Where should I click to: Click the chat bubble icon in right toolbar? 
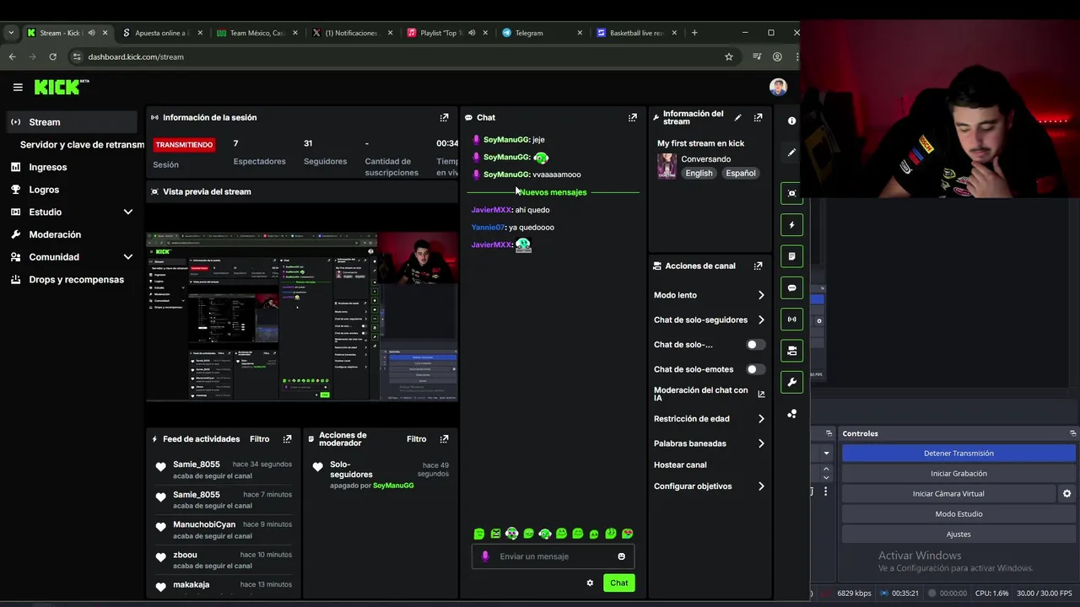[791, 288]
